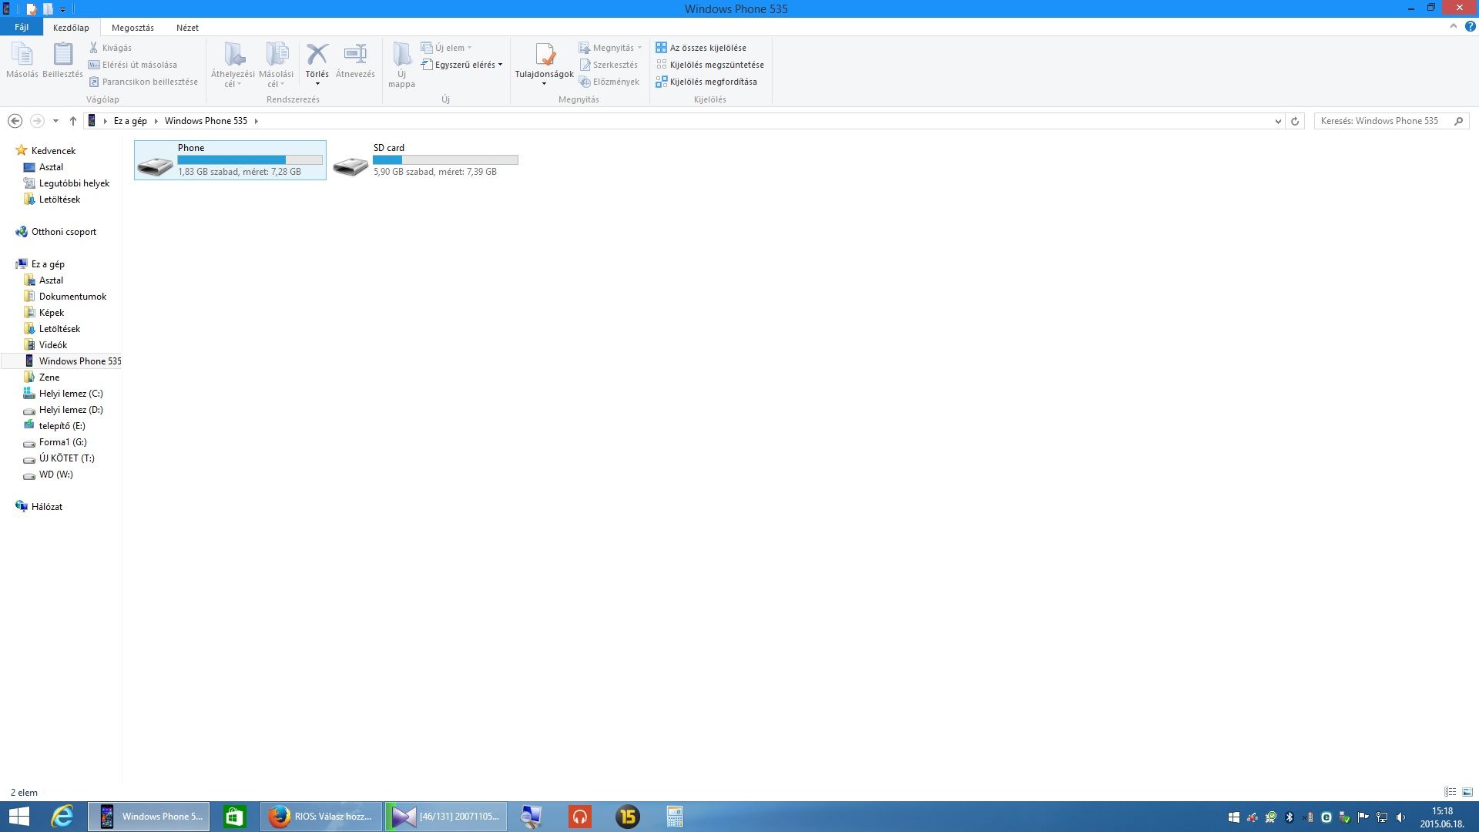Open Internet Explorer from the taskbar

click(x=62, y=817)
